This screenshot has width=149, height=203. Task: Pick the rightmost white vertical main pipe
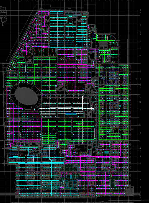pyautogui.click(x=82, y=103)
